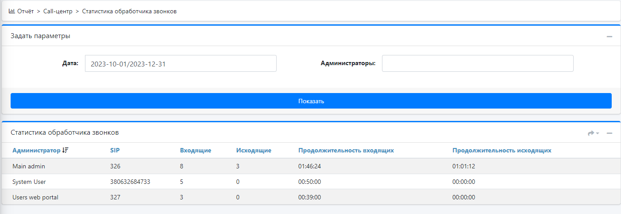Click the chart icon in the breadcrumb
Viewport: 621px width, 214px height.
pos(12,12)
